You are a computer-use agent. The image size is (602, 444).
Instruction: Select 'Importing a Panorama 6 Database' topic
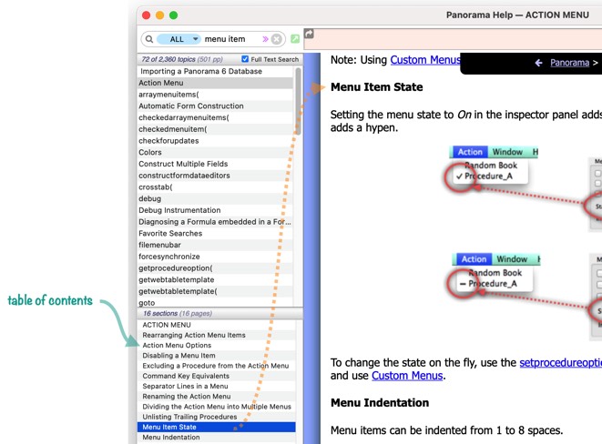[215, 71]
